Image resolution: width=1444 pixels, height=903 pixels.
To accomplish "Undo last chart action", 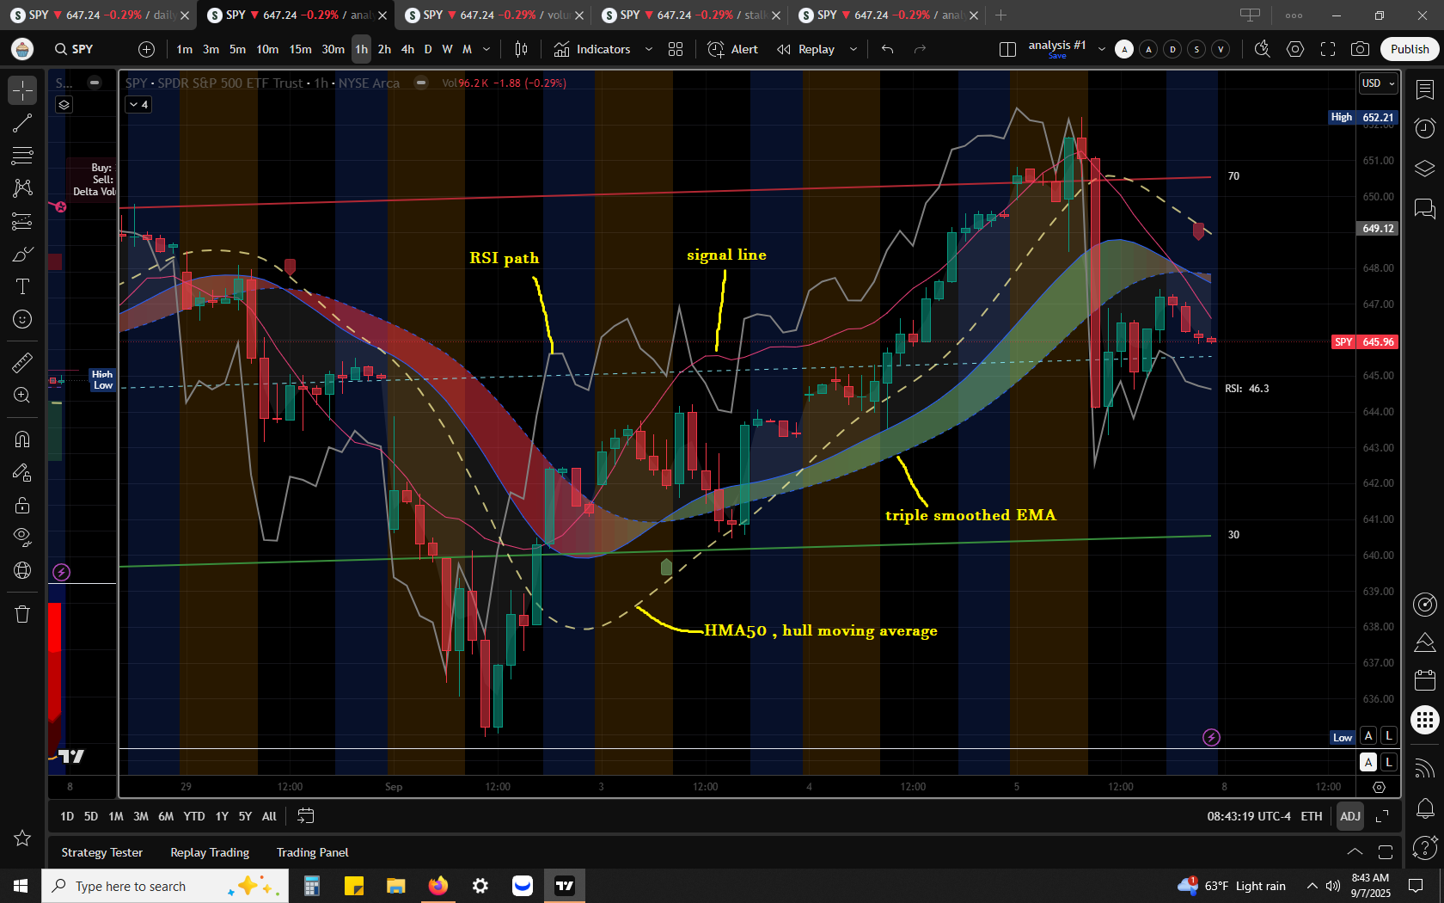I will tap(888, 49).
